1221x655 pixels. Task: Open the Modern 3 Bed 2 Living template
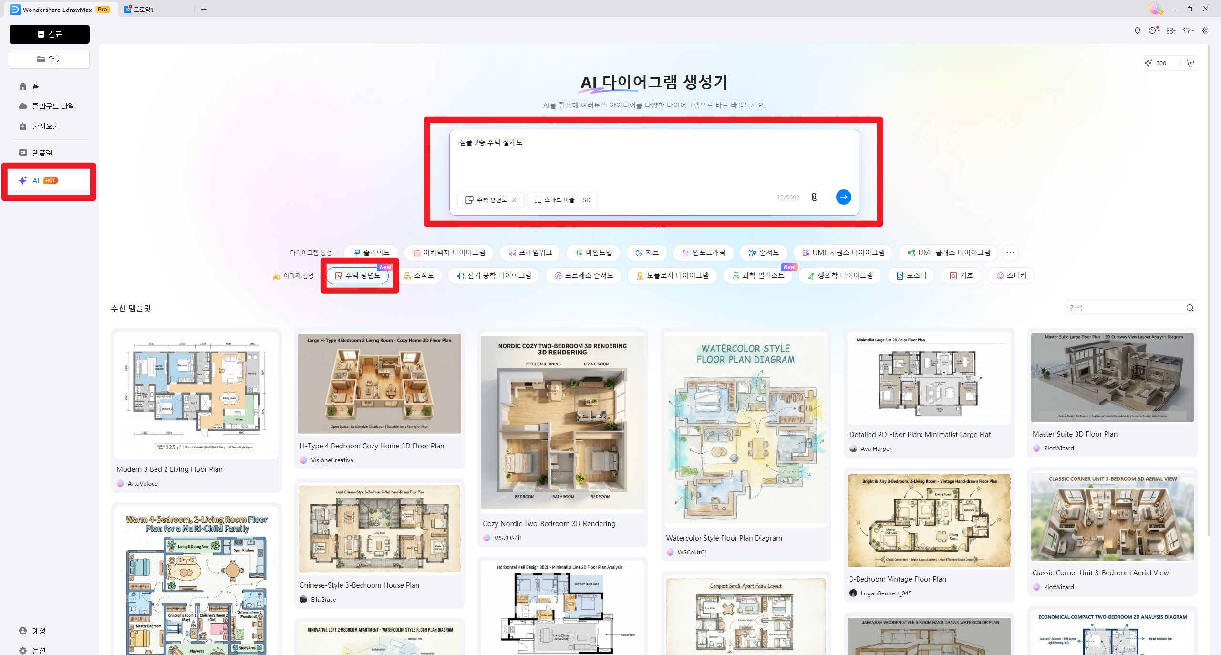click(196, 396)
